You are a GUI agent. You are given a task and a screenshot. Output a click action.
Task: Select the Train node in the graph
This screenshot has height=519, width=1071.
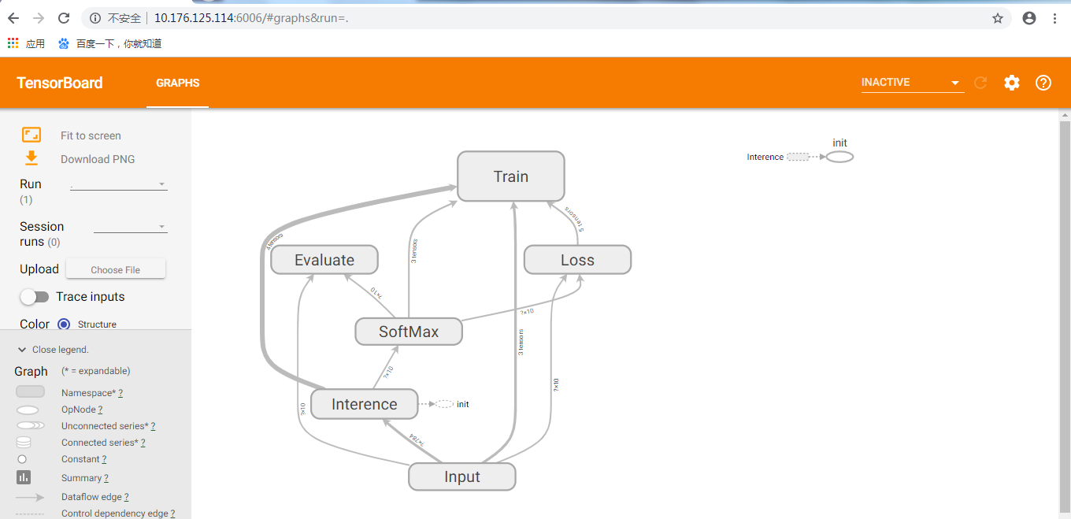[510, 176]
